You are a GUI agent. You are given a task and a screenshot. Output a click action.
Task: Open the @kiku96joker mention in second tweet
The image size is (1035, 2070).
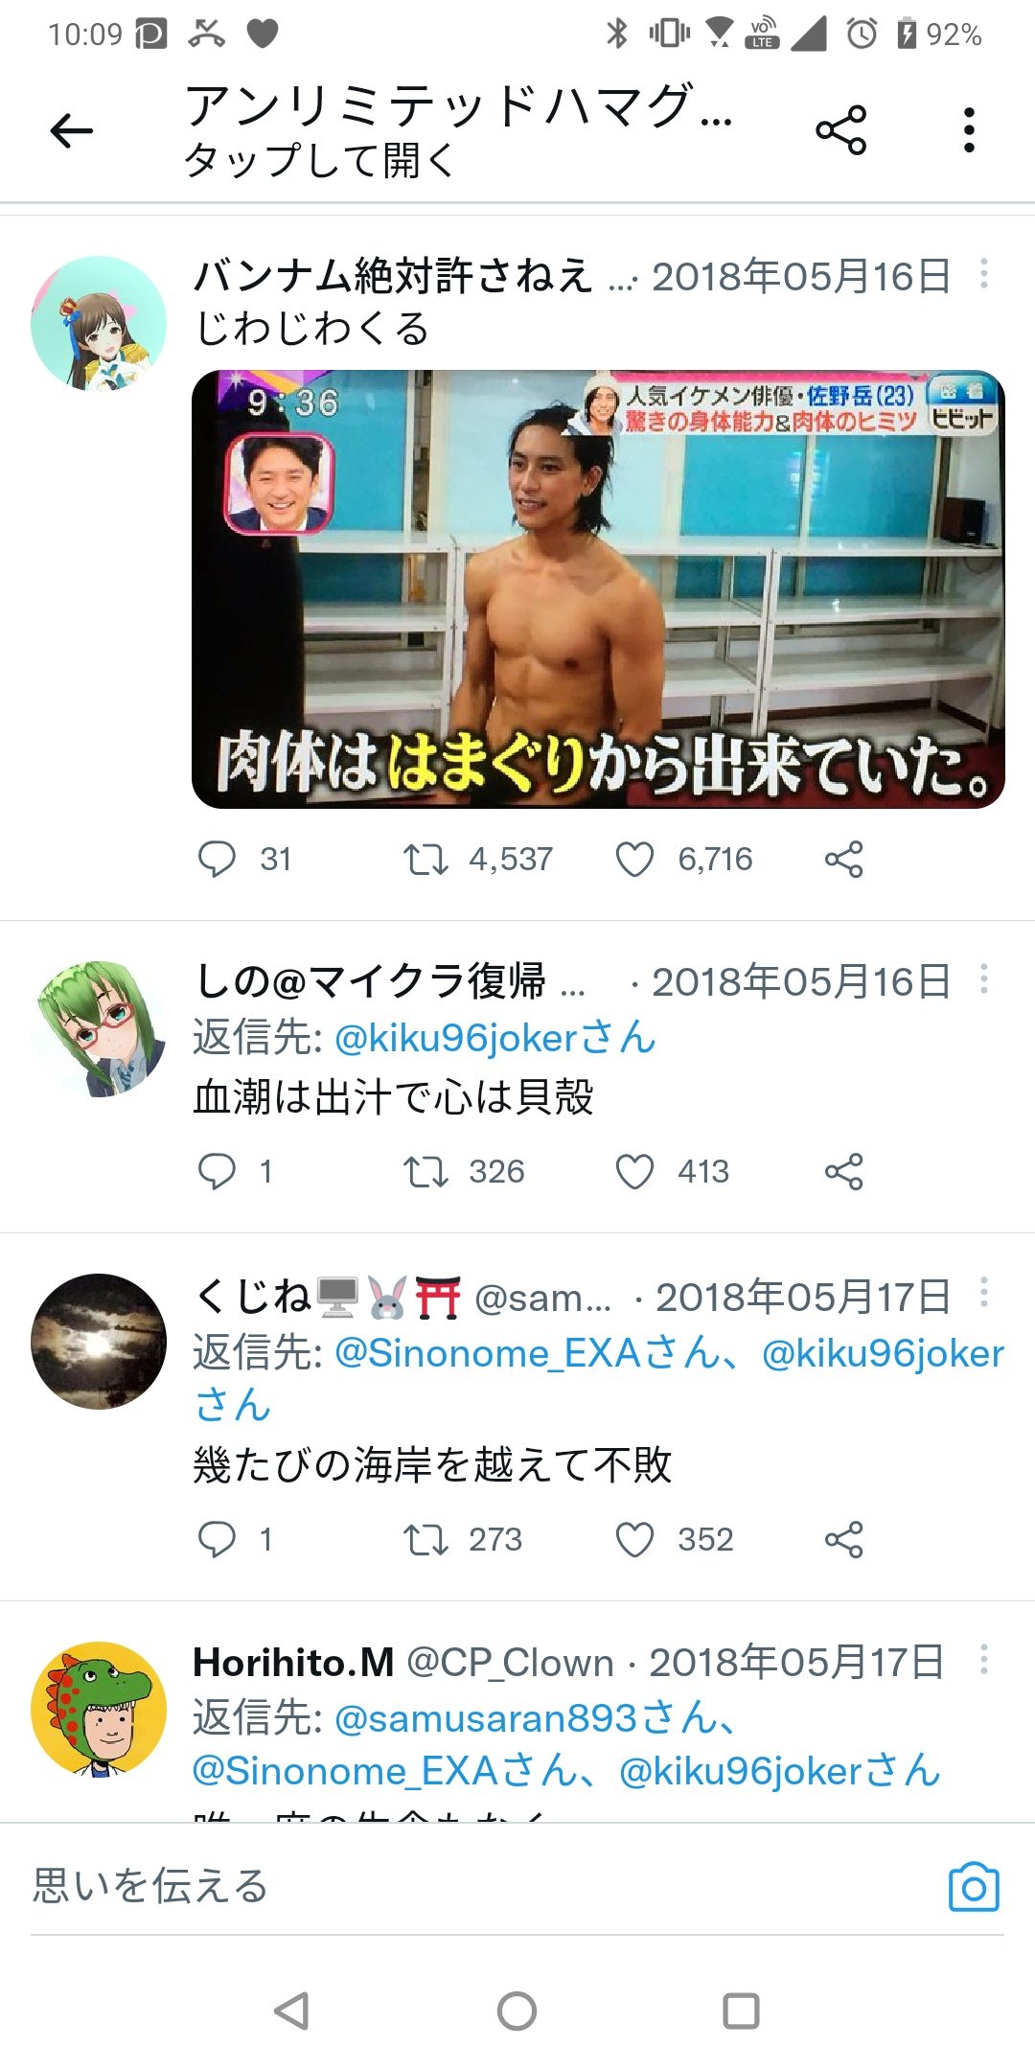[494, 1038]
